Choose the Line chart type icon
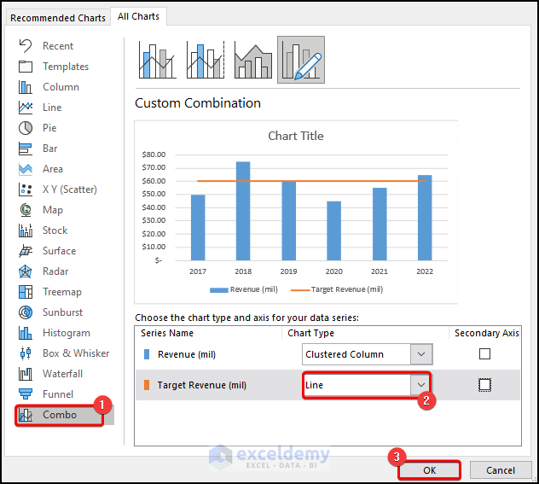The image size is (539, 484). [26, 108]
